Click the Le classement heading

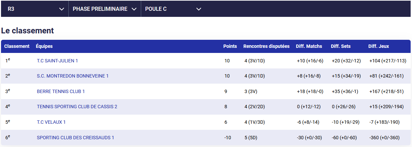(28, 31)
